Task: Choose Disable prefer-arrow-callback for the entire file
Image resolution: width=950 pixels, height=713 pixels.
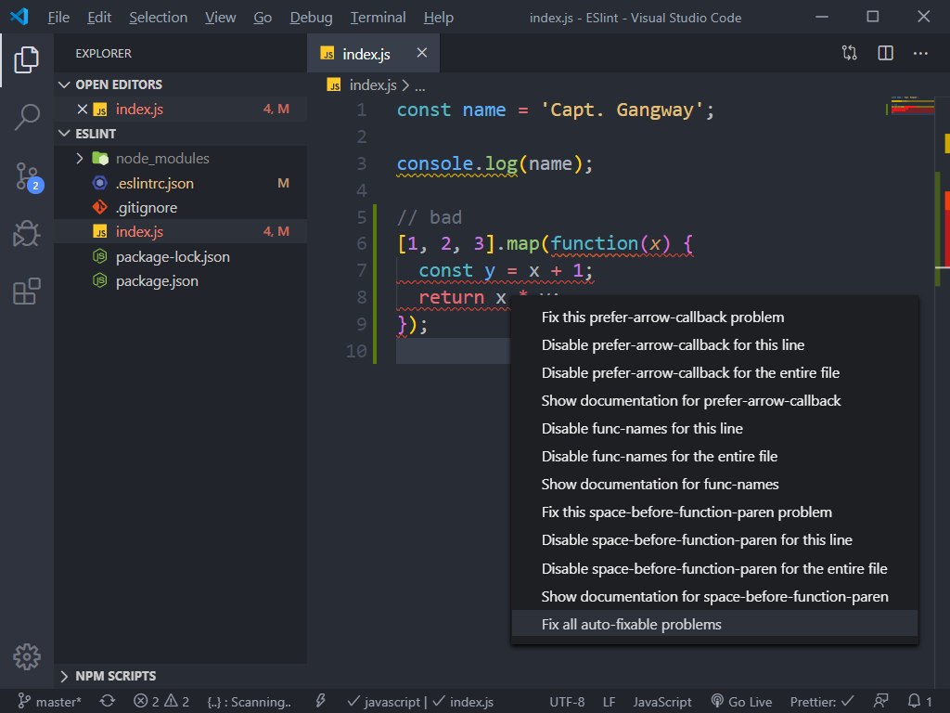Action: click(x=715, y=373)
